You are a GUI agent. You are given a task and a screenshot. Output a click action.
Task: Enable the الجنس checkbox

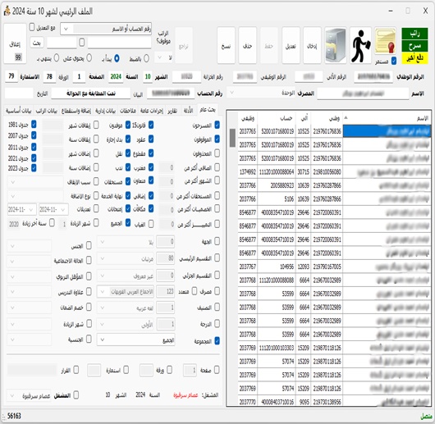click(89, 245)
